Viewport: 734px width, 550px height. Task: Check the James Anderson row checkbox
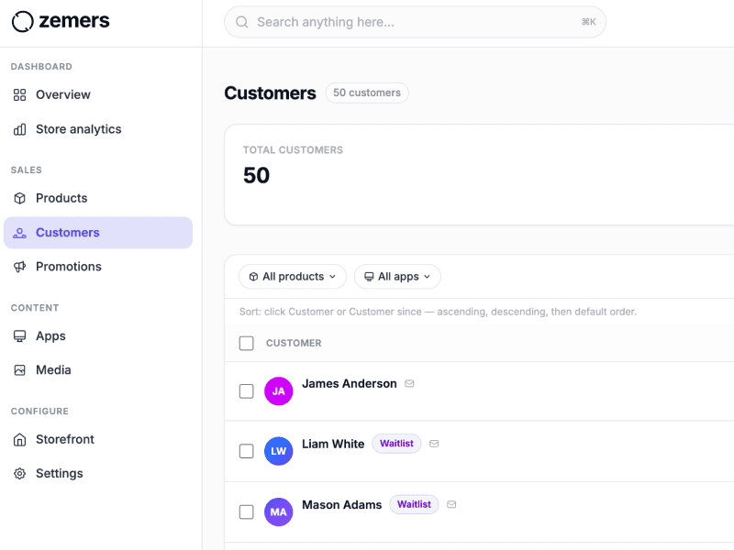pos(246,391)
